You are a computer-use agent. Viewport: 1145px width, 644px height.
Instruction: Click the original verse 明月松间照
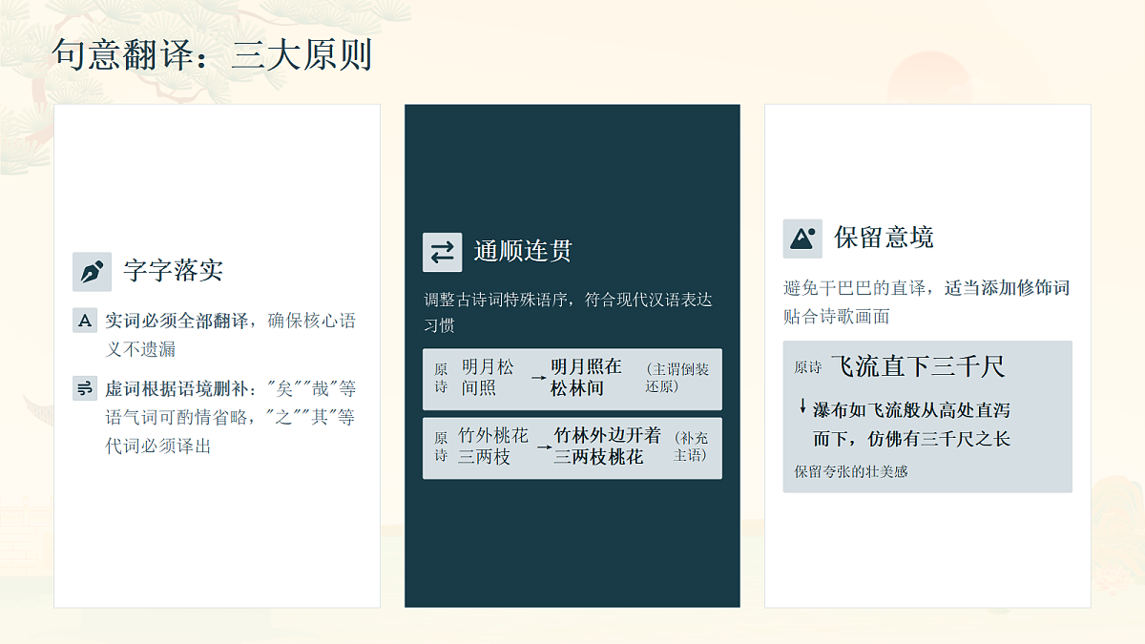click(x=488, y=378)
